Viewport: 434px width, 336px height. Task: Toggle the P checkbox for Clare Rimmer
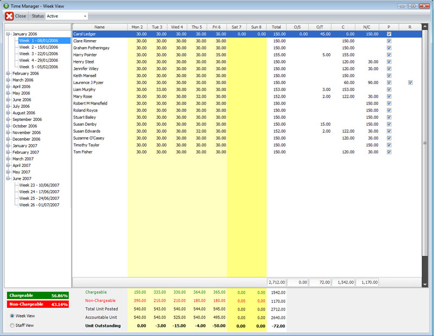tap(389, 41)
